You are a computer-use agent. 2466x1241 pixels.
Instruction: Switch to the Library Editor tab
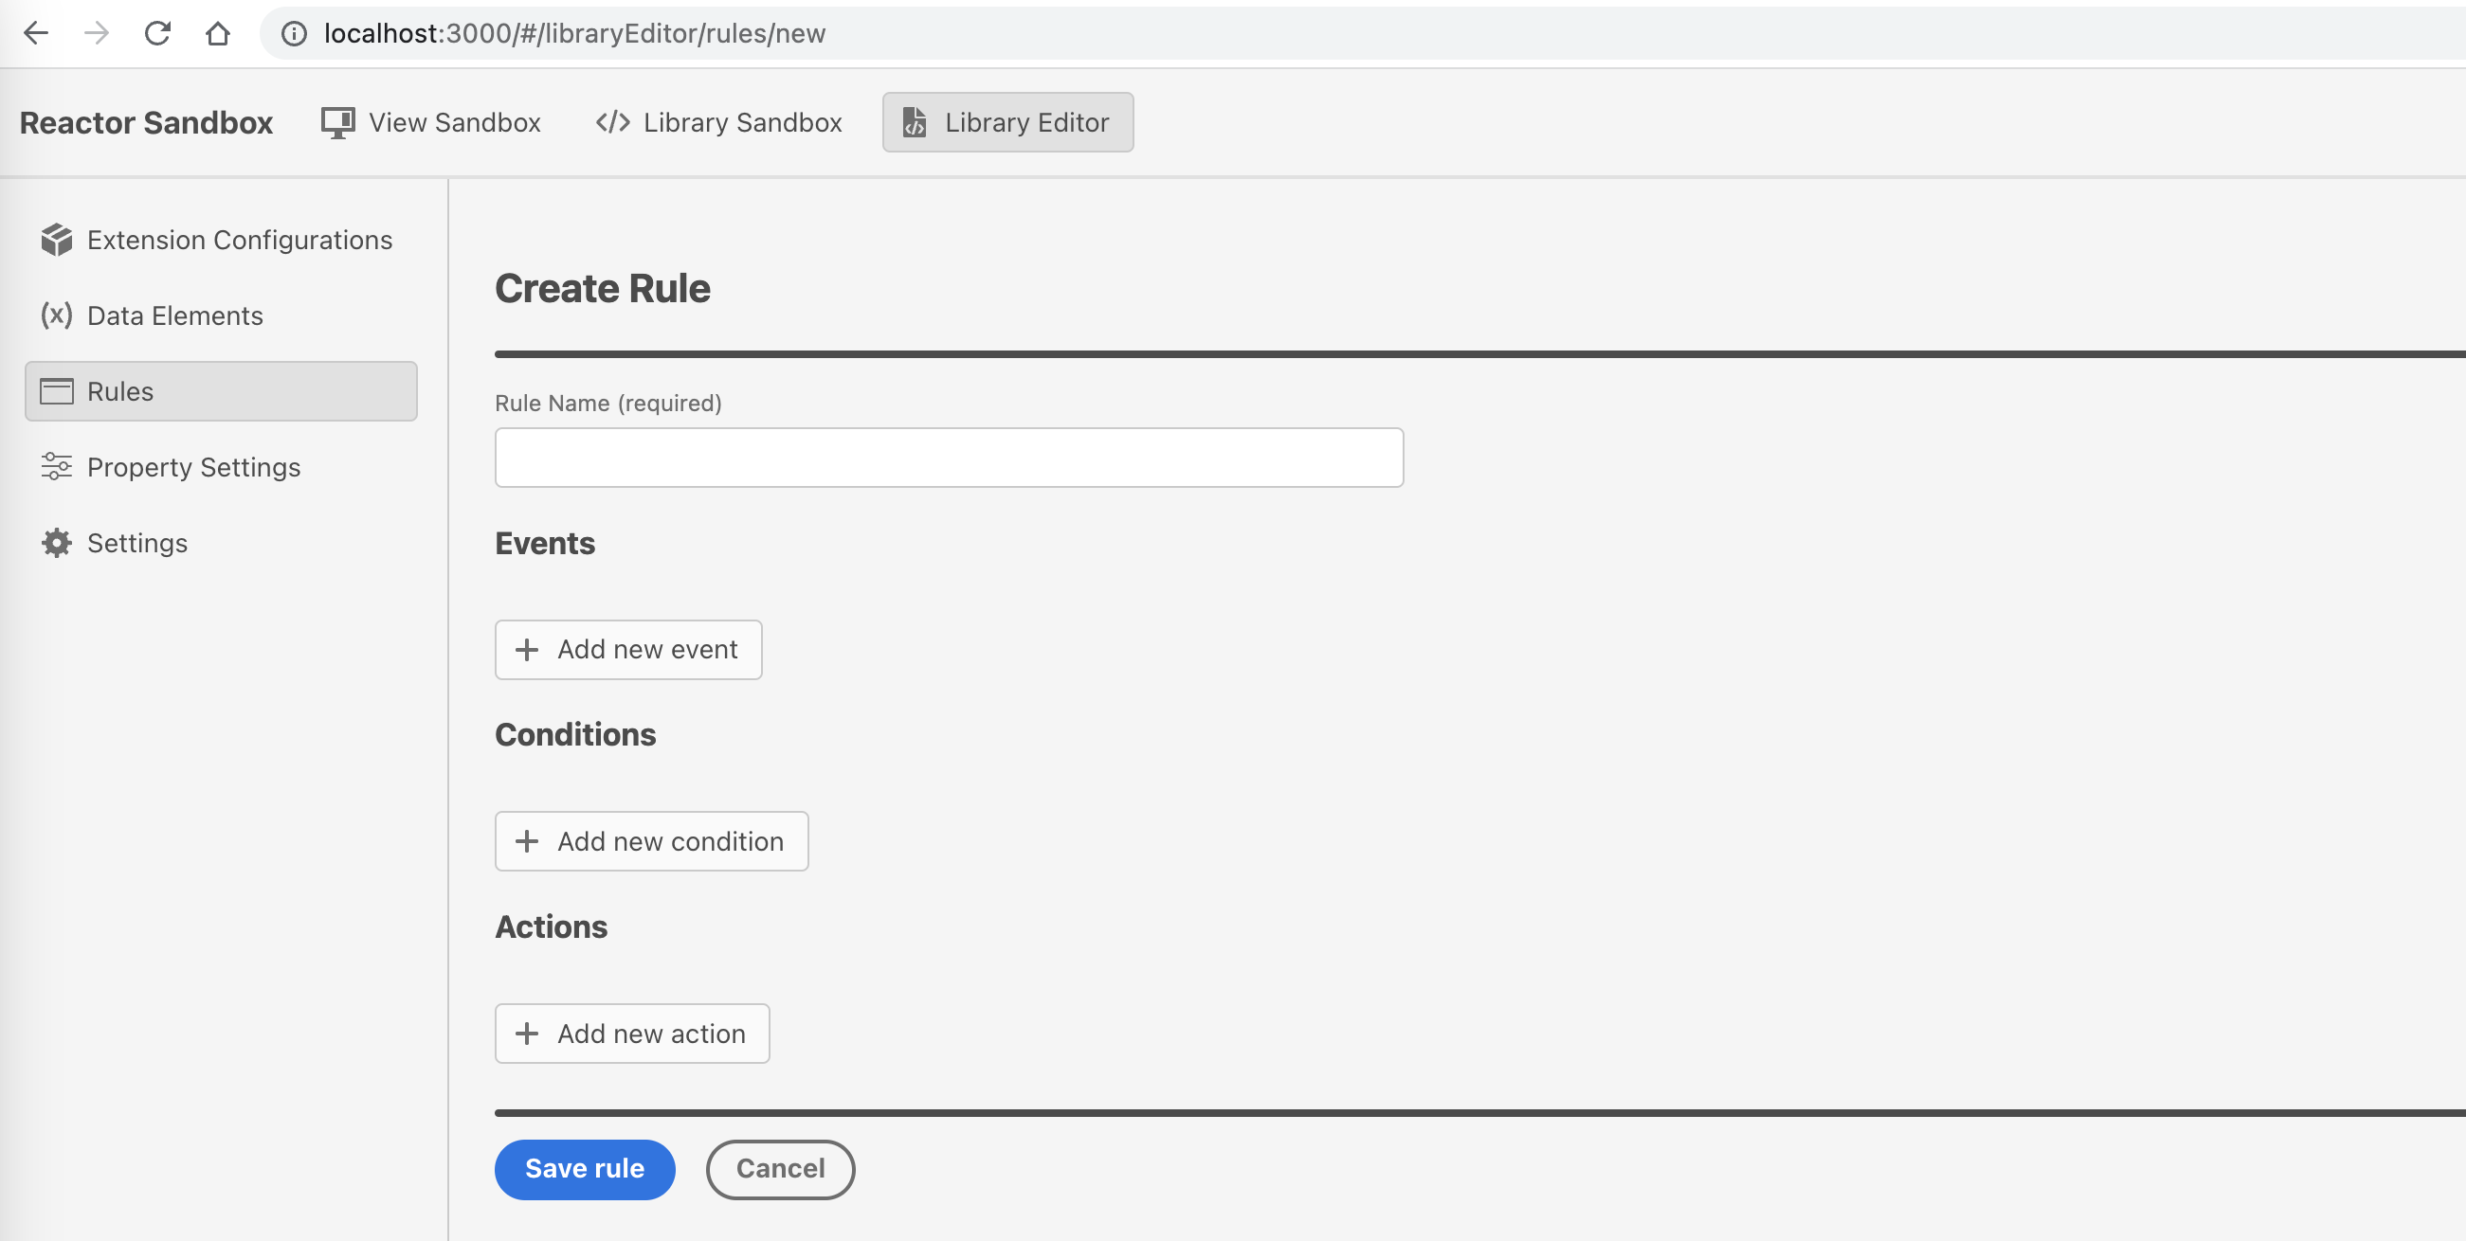[x=1007, y=121]
